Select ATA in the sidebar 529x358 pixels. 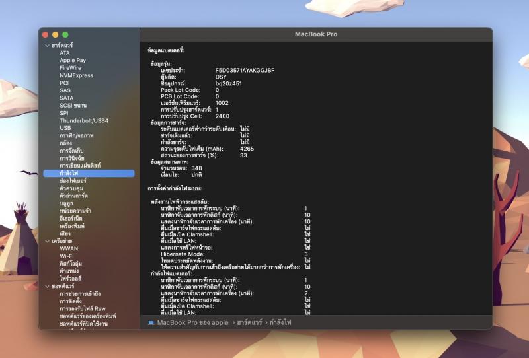click(x=65, y=53)
